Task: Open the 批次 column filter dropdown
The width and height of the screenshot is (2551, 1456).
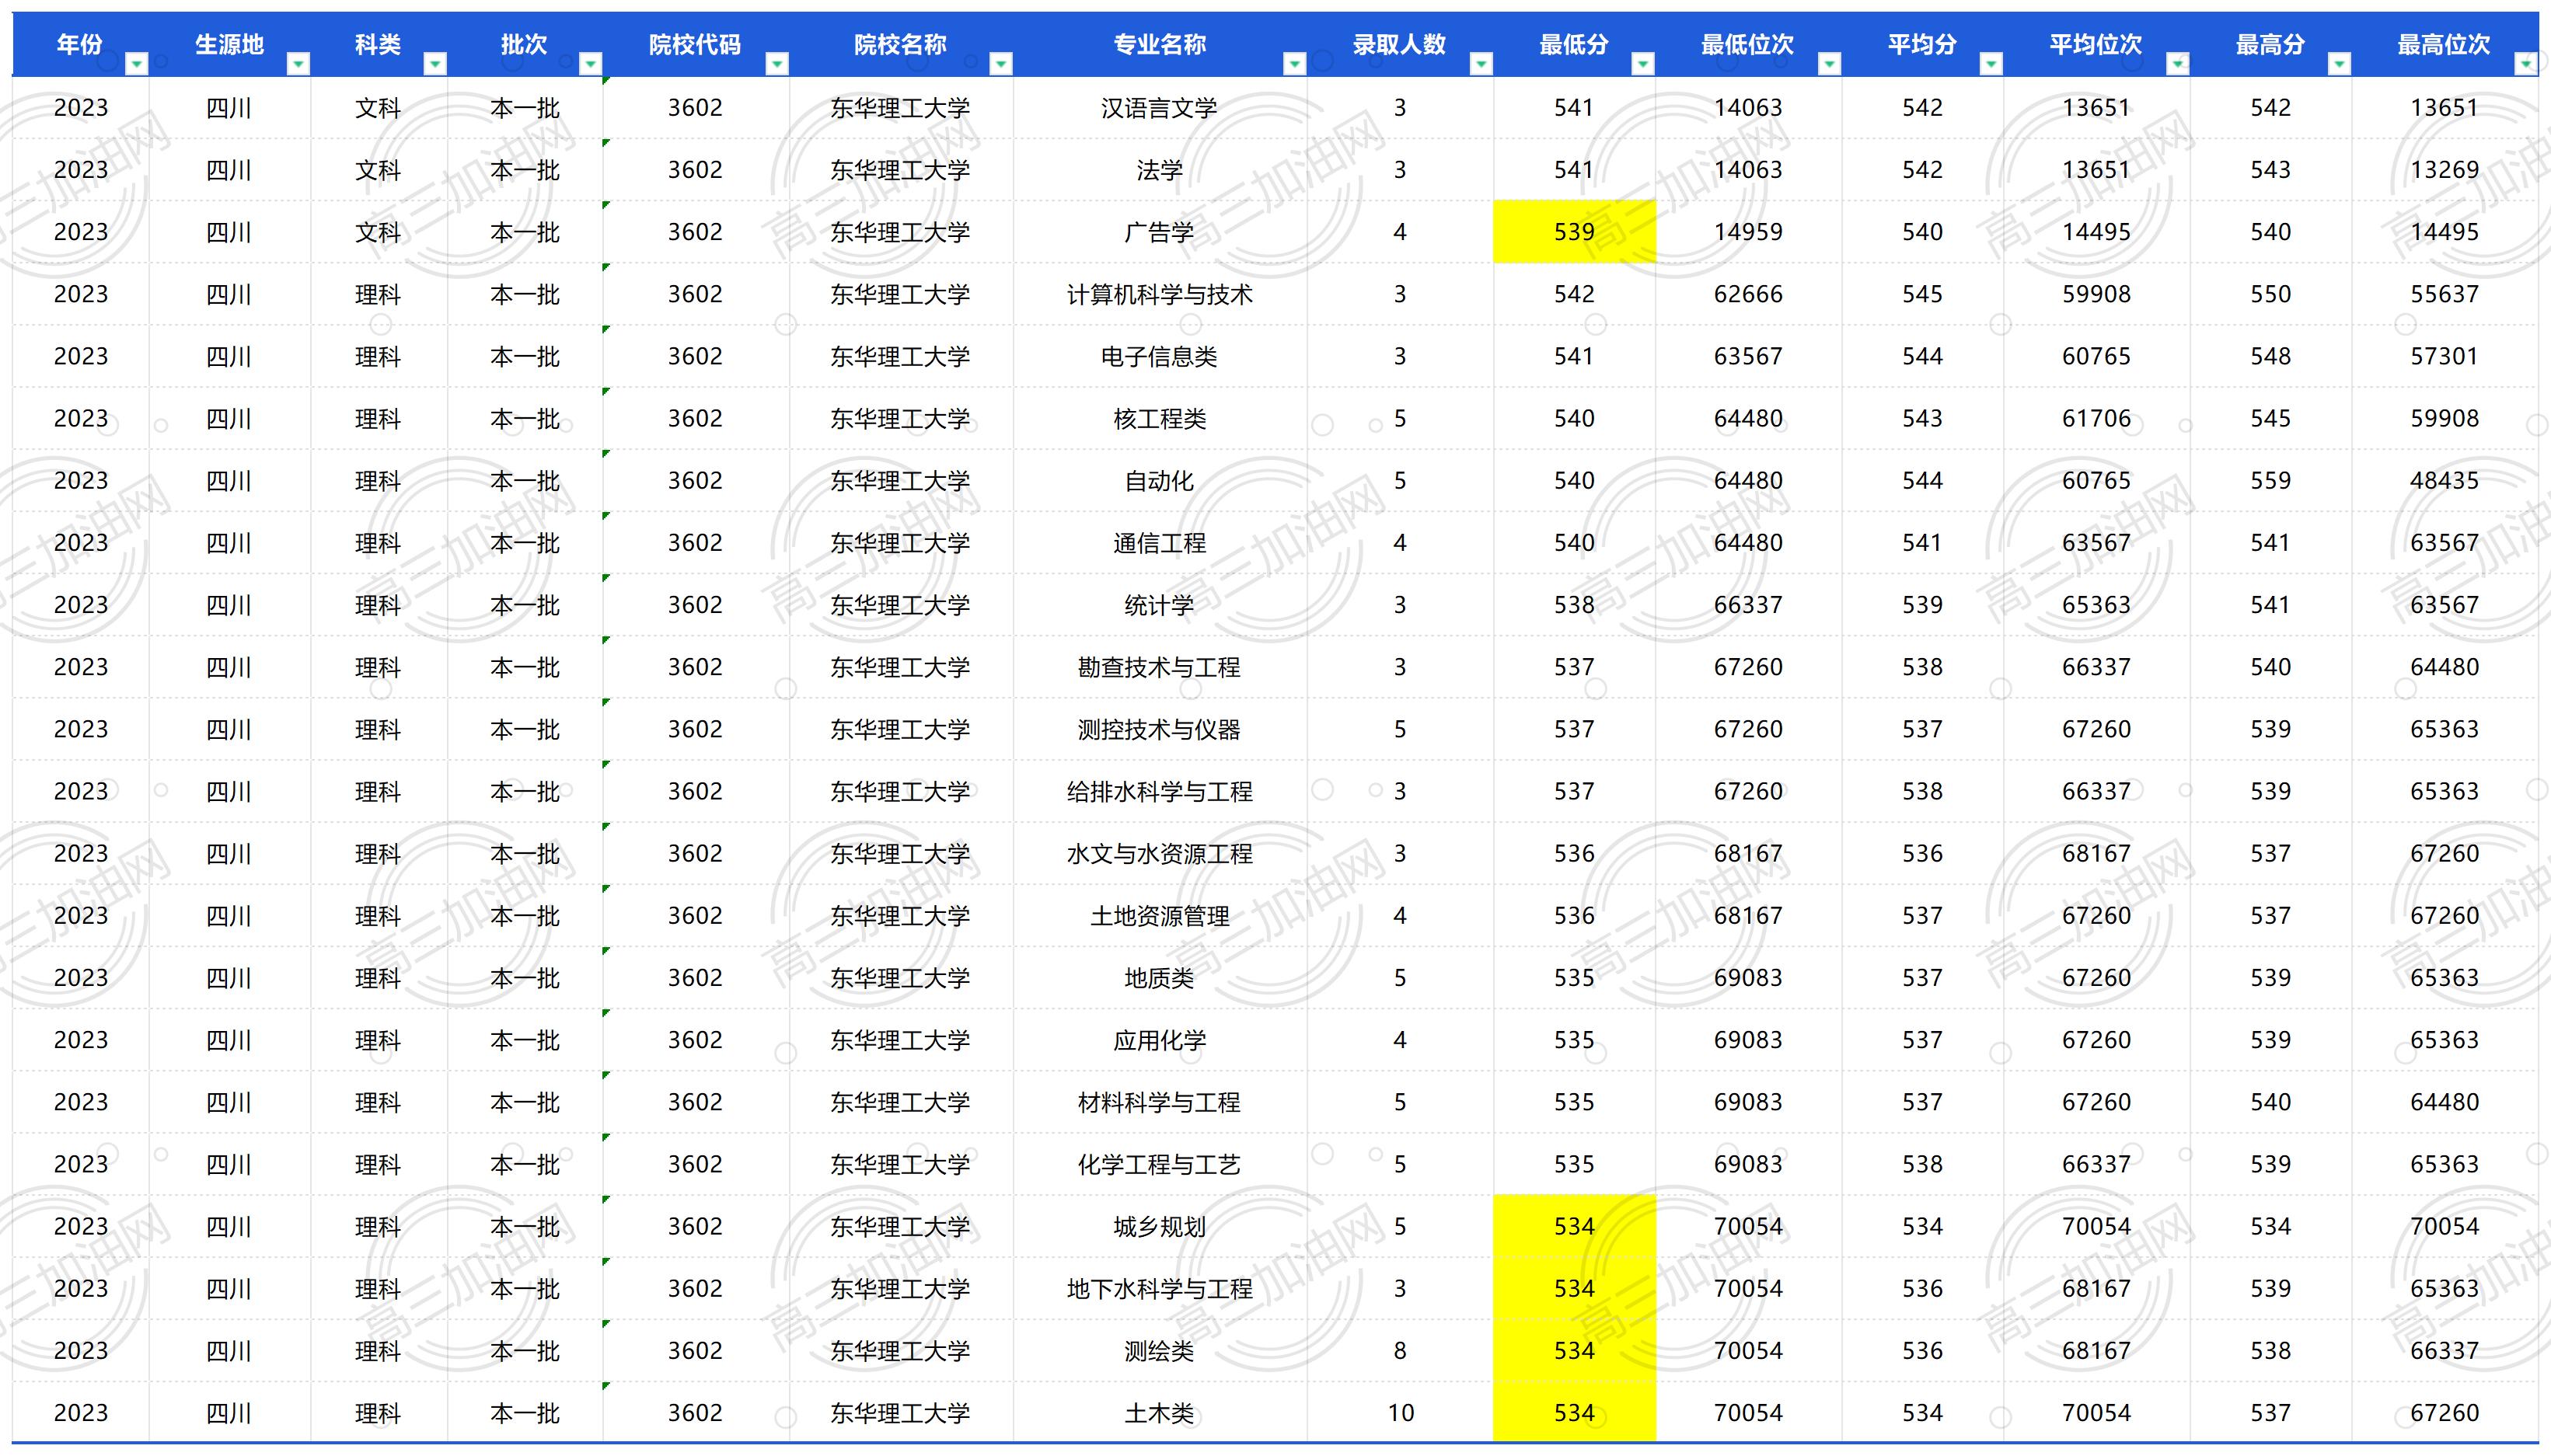Action: 592,64
